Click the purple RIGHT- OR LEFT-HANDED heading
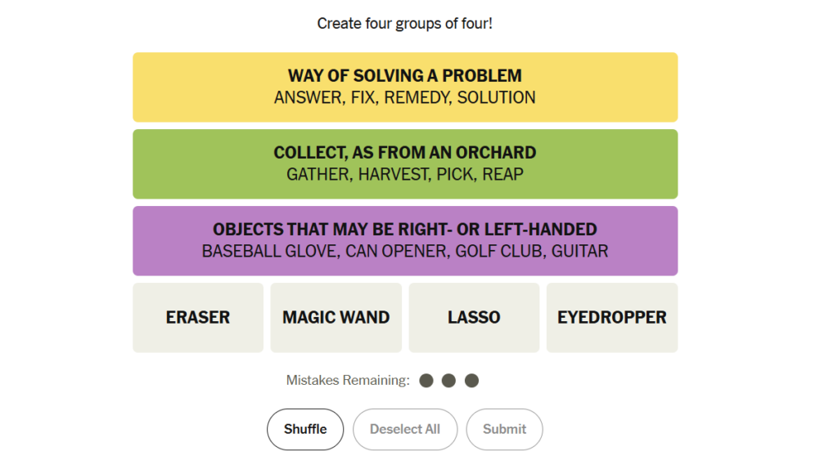Viewport: 838px width, 456px height. coord(405,230)
